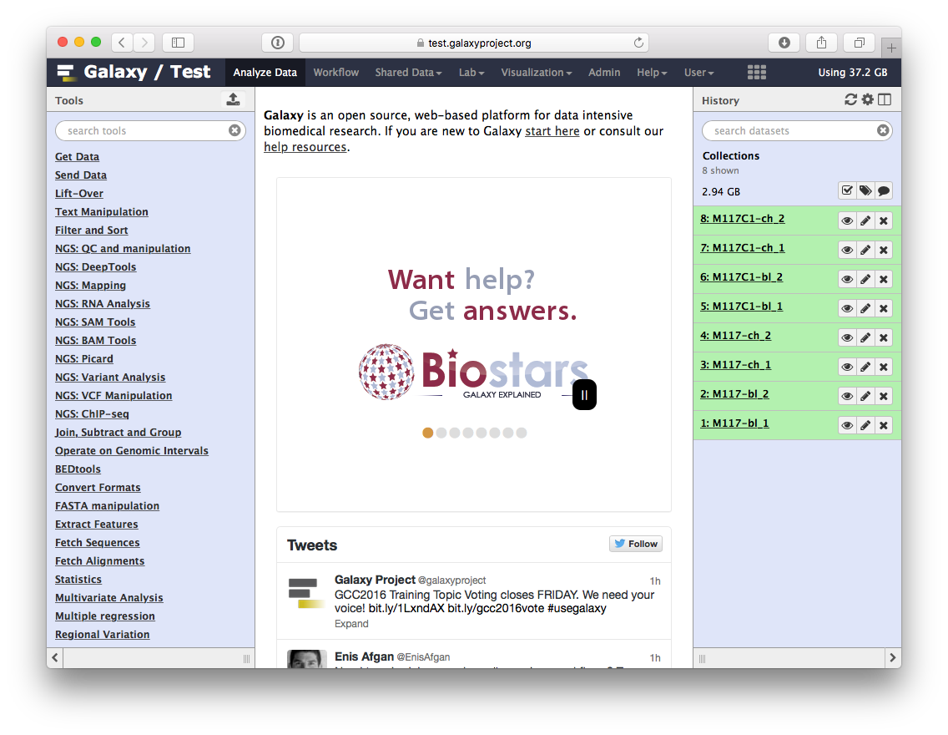Edit attributes of 6: M117C1-bl_2

865,279
